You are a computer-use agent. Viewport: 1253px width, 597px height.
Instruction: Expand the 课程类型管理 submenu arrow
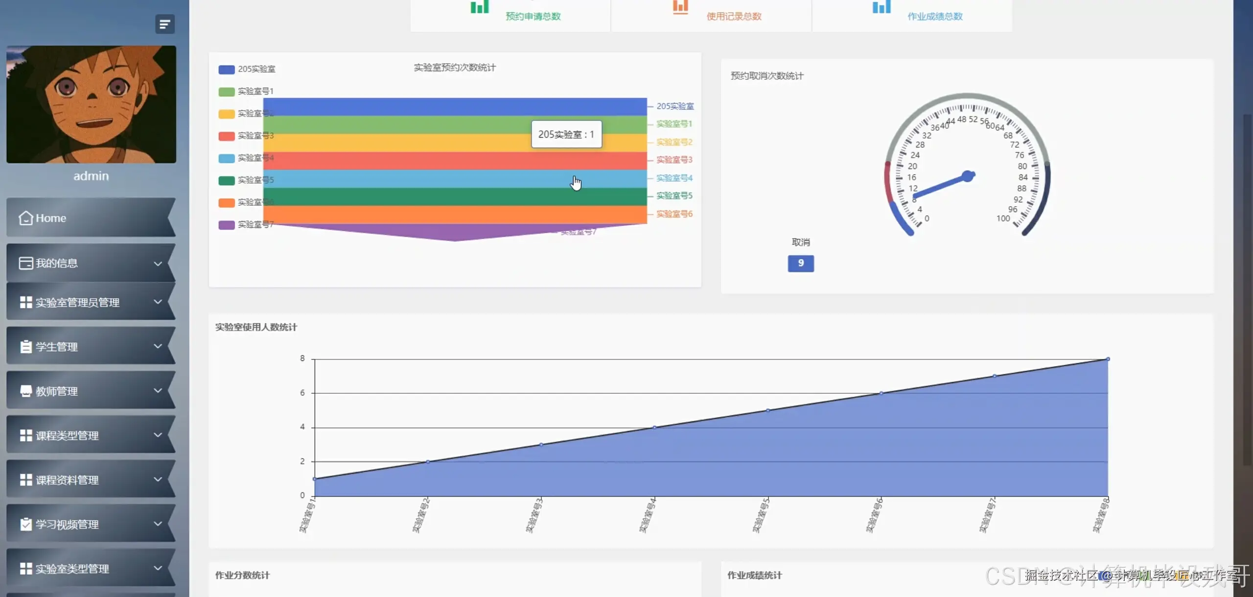click(158, 435)
